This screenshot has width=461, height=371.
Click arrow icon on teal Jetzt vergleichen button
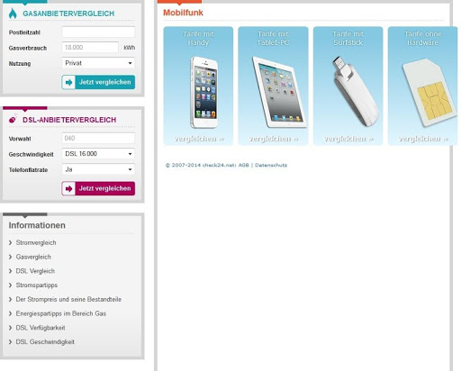click(x=68, y=82)
